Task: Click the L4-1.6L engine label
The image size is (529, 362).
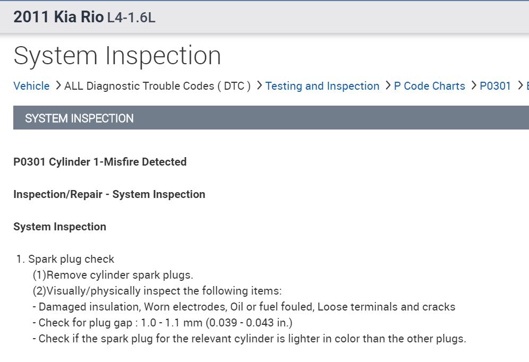Action: coord(131,18)
